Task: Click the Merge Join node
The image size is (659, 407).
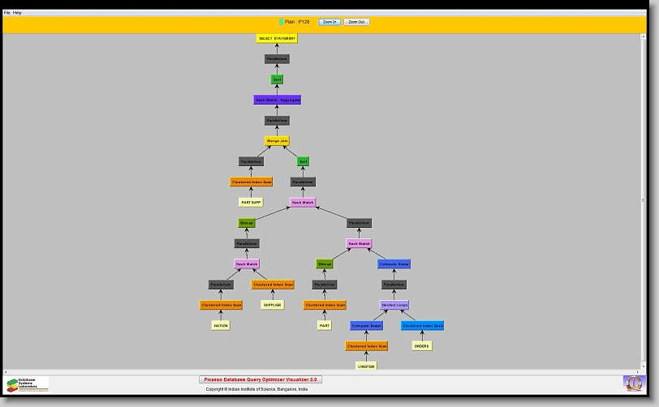Action: 278,141
